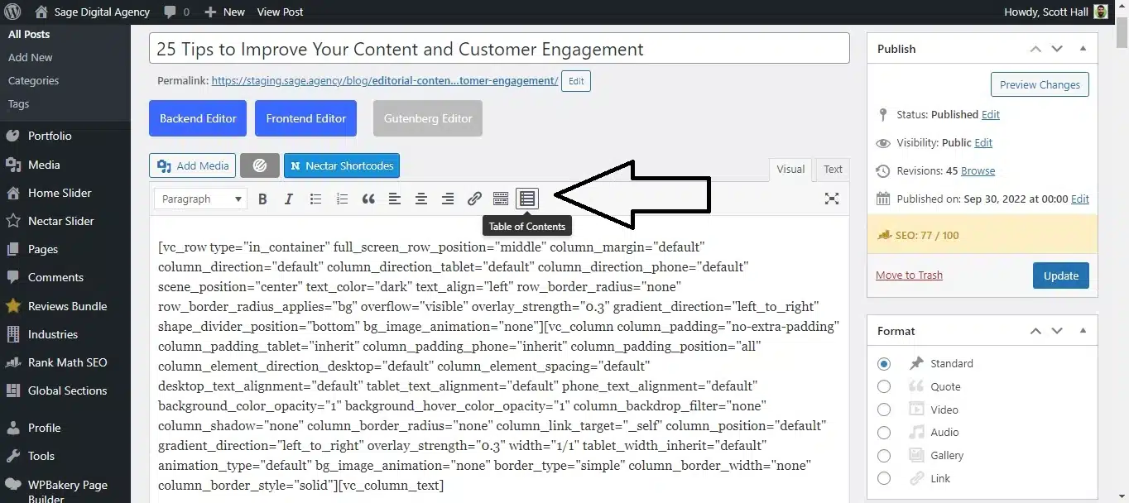
Task: Click the New content plus button
Action: click(224, 12)
